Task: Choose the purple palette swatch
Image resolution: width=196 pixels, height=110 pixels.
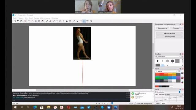Action: coord(178,78)
